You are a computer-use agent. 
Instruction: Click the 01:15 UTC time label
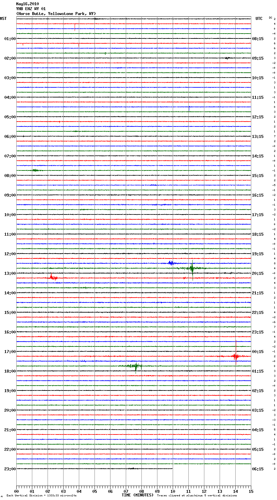point(258,371)
